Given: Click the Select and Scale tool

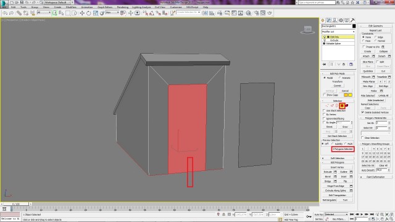Looking at the screenshot, I should pos(96,13).
